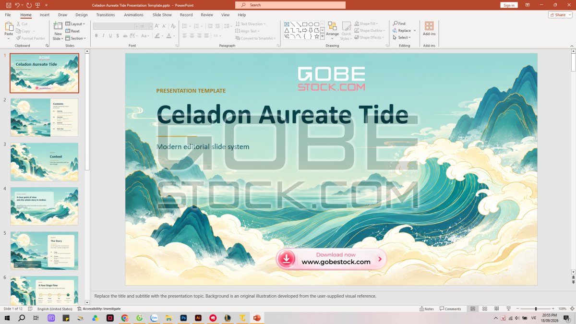Click the New Slide icon
Viewport: 576px width, 324px height.
click(x=58, y=26)
